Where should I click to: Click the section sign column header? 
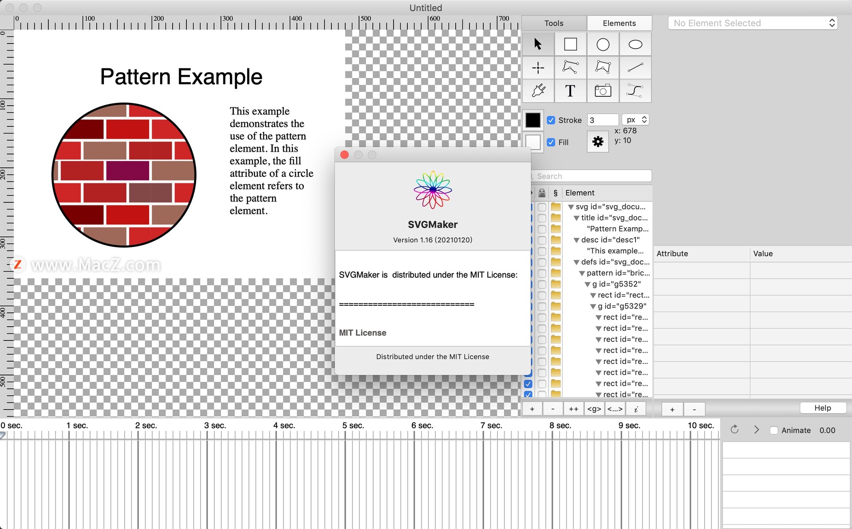coord(556,193)
